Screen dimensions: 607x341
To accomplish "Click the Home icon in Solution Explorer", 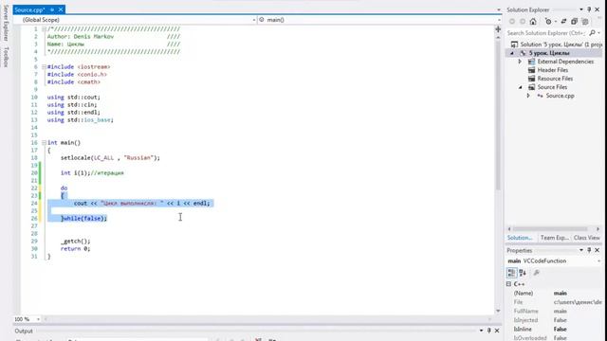I will (x=533, y=22).
